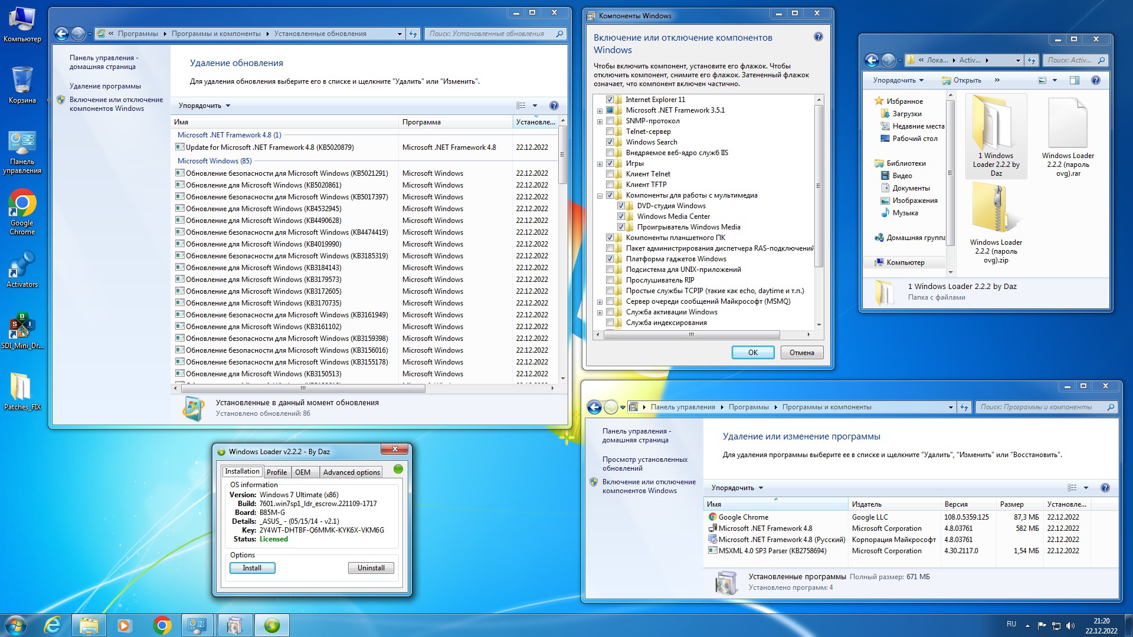The width and height of the screenshot is (1133, 637).
Task: Open '1 Windows Loader 2.2.2 by Daz' folder
Action: (996, 136)
